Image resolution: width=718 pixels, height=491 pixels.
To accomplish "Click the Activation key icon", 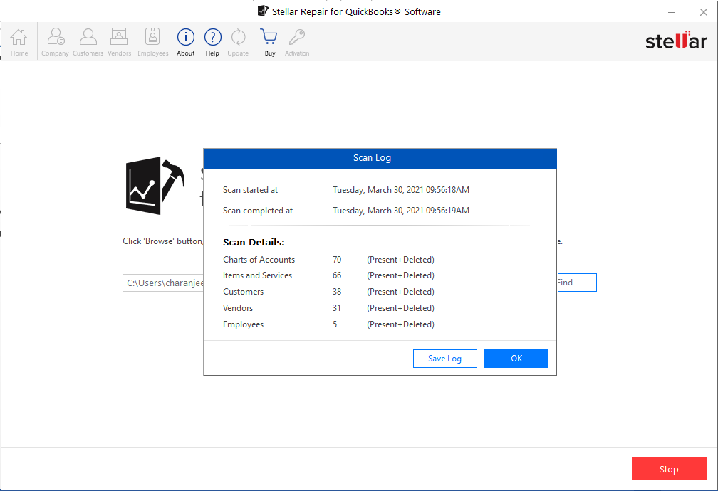I will (x=297, y=42).
